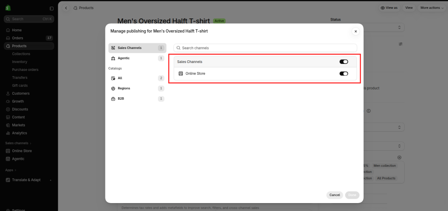Toggle the sidebar collapse icon

52,9
